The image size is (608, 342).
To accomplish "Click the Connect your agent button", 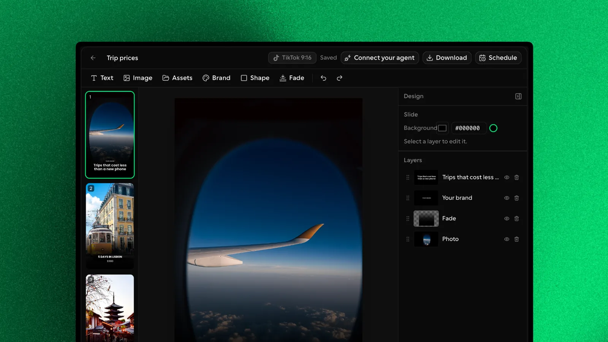I will pos(380,58).
